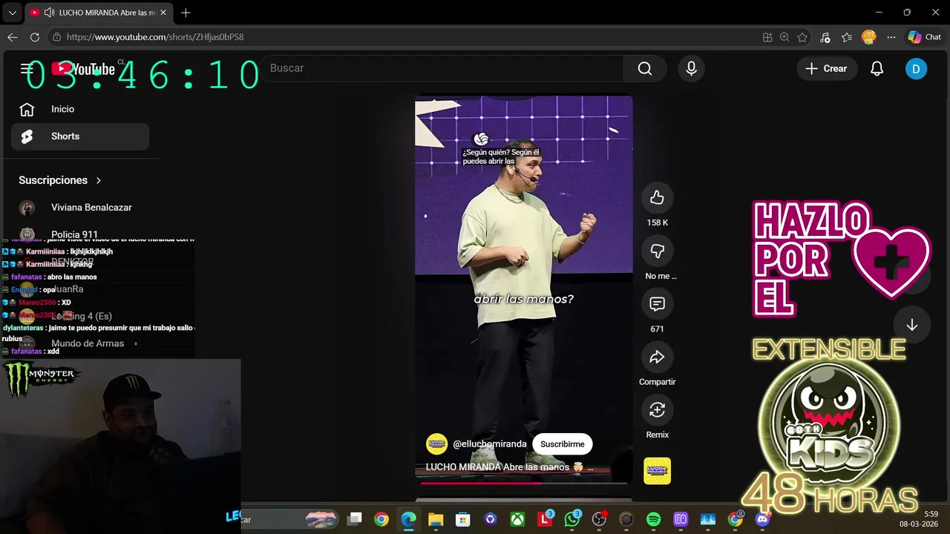Go to YouTube home via logo
The width and height of the screenshot is (950, 534).
84,69
